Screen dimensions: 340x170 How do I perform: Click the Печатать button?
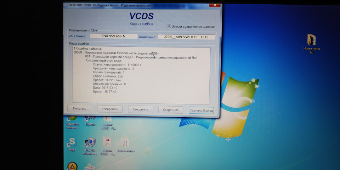[x=79, y=109]
